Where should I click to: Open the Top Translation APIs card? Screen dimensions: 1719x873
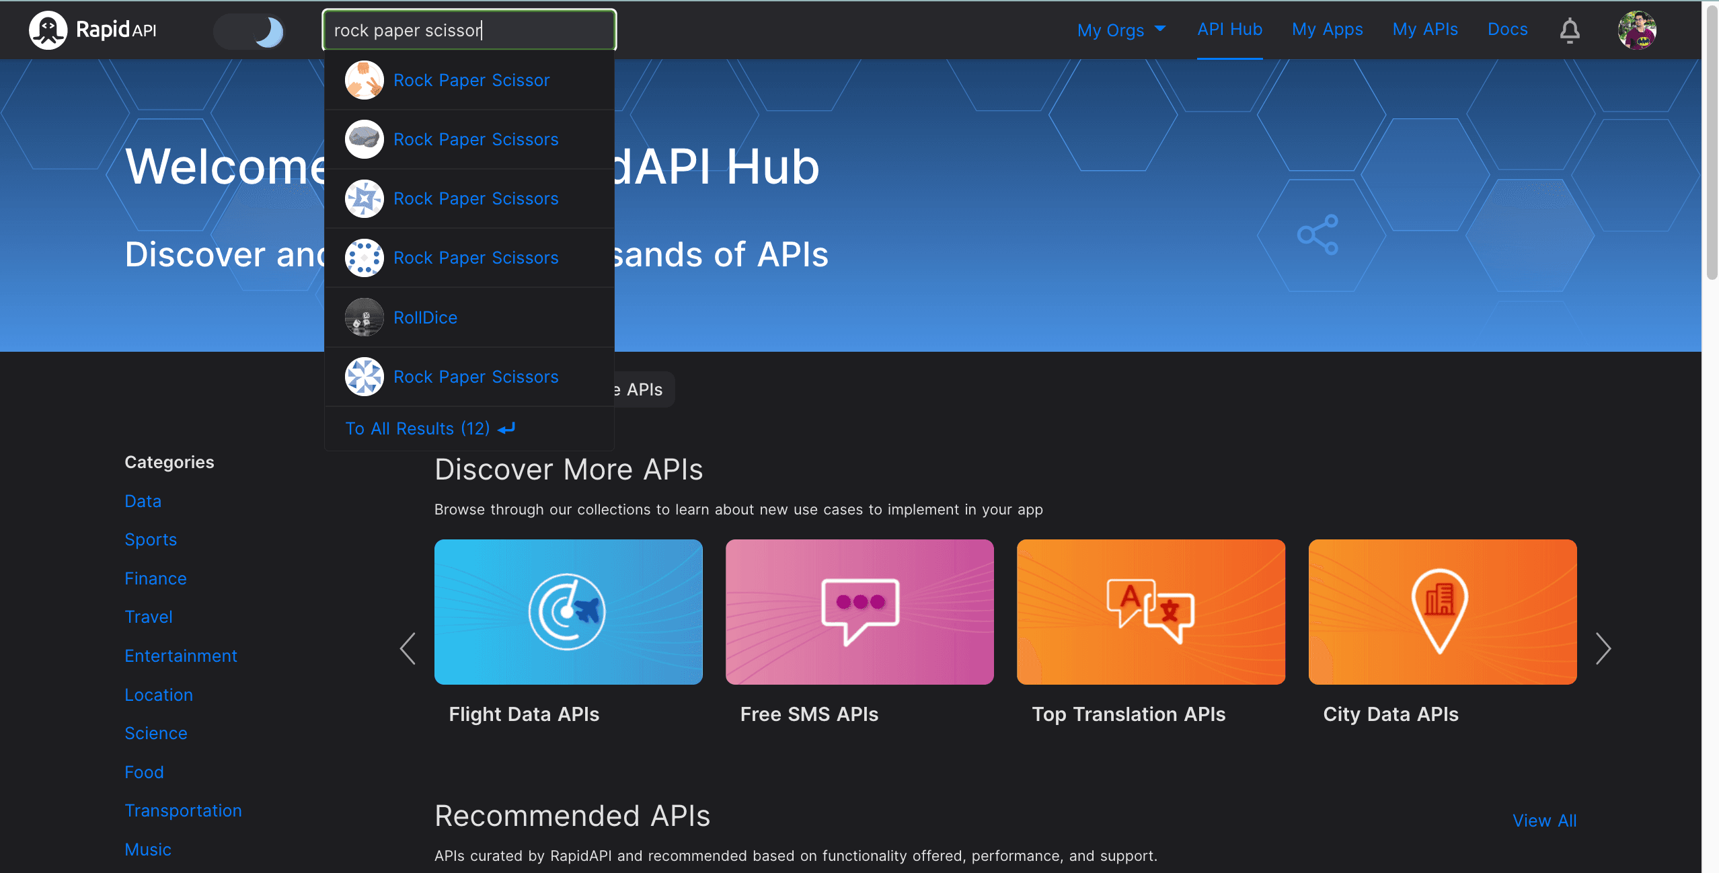pyautogui.click(x=1151, y=612)
